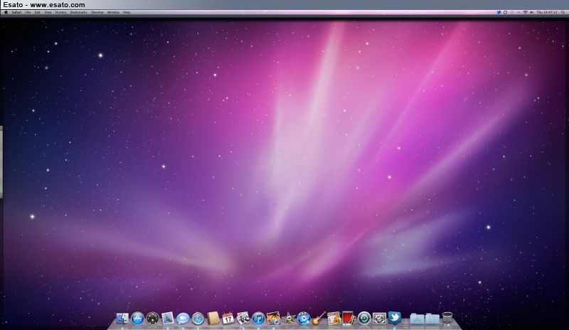569x330 pixels.
Task: Click the clock showing Thu 14:47
Action: [547, 12]
